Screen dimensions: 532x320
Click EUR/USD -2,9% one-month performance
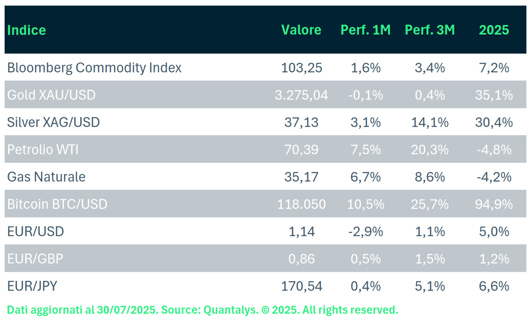coord(365,231)
